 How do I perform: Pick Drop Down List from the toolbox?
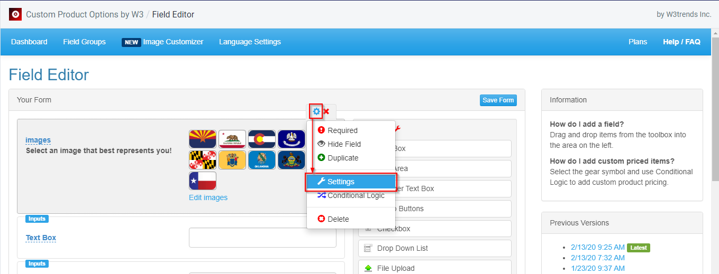(x=435, y=248)
